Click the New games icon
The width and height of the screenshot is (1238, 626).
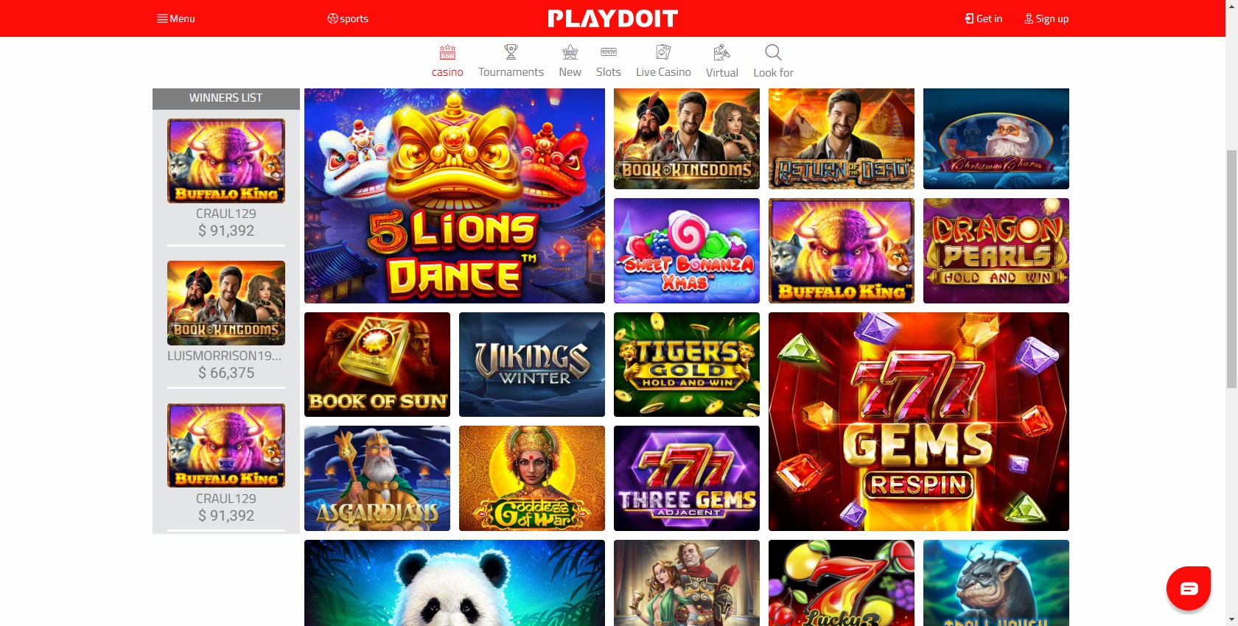click(570, 52)
